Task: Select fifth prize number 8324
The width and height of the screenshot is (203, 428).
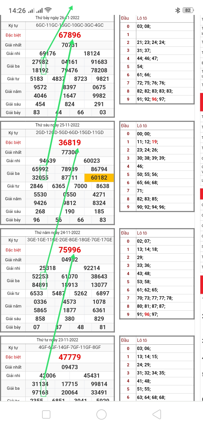Action: [x=99, y=203]
